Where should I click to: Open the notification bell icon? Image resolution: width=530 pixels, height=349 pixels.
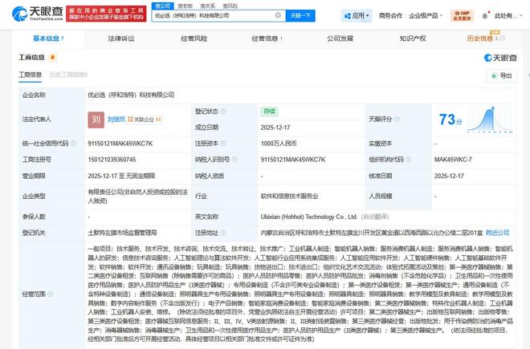(485, 16)
